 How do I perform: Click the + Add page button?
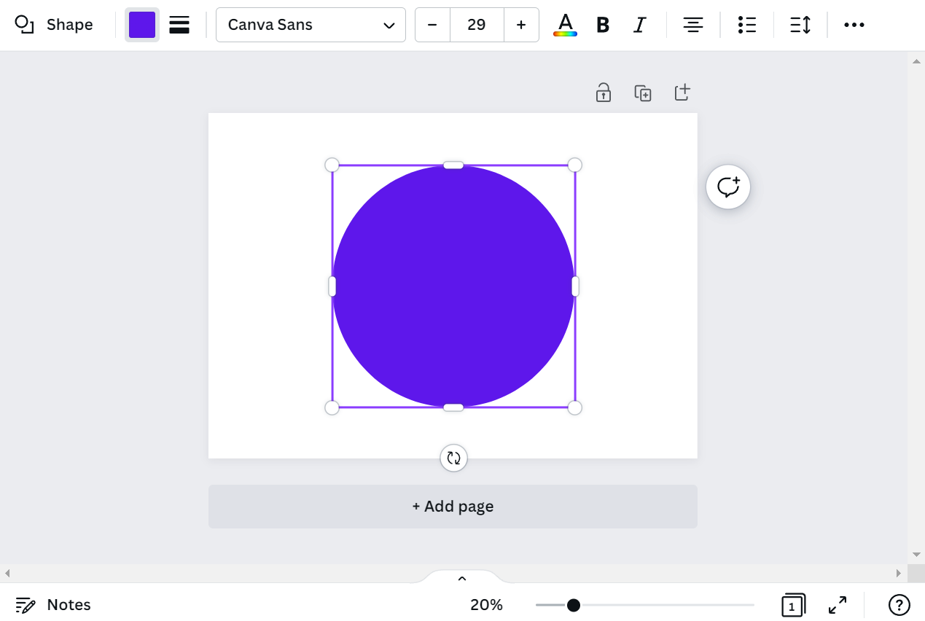[453, 507]
